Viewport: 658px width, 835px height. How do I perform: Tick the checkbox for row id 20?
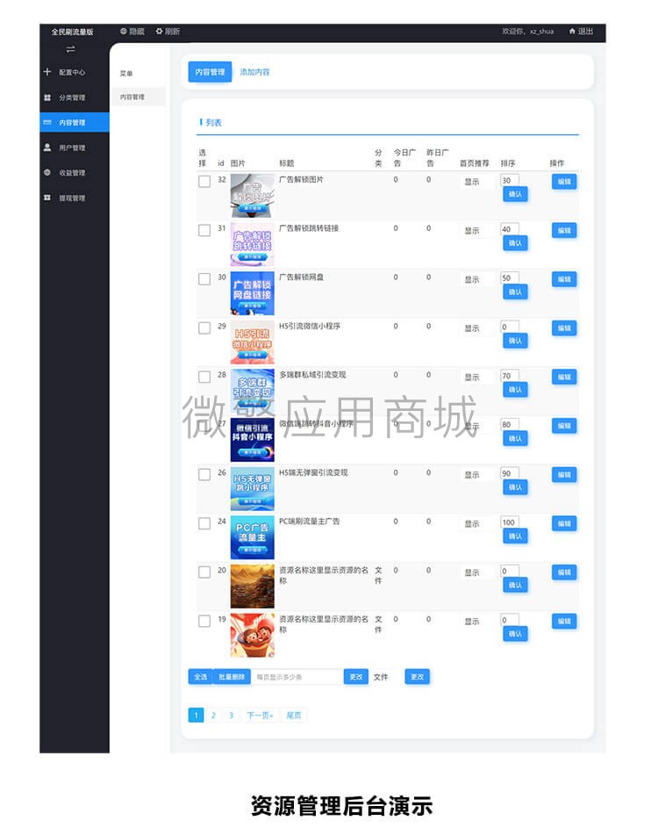point(204,572)
